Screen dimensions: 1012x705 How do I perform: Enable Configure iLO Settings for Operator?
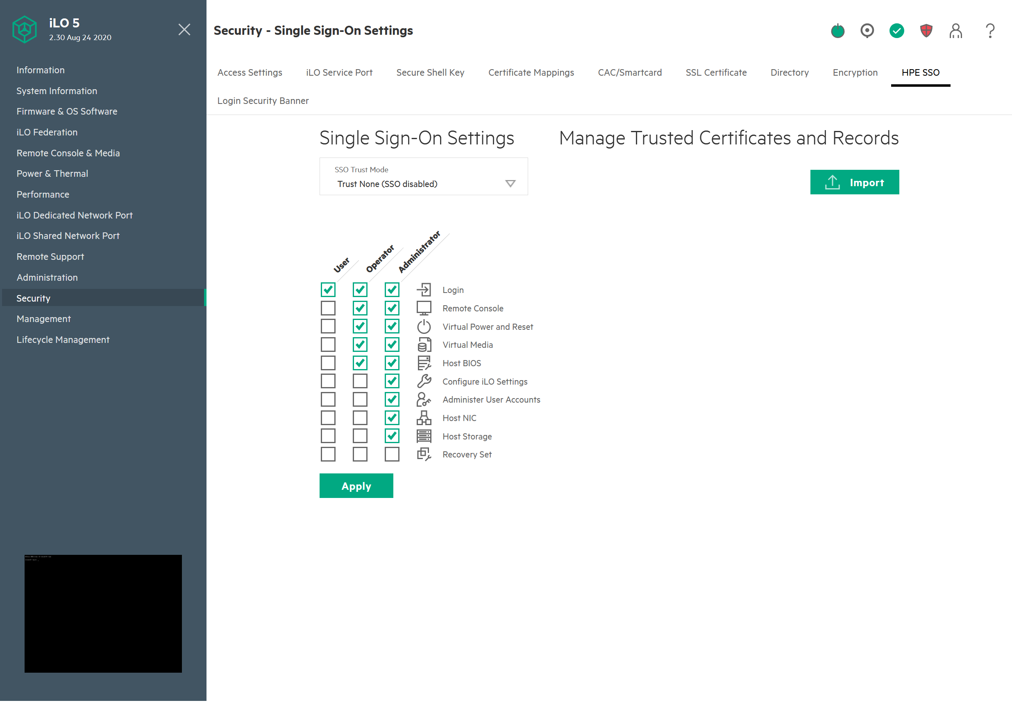[x=360, y=381]
